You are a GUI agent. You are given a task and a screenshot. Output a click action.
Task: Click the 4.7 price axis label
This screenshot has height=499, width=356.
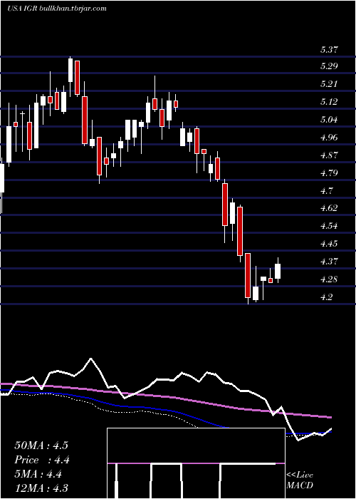327,191
